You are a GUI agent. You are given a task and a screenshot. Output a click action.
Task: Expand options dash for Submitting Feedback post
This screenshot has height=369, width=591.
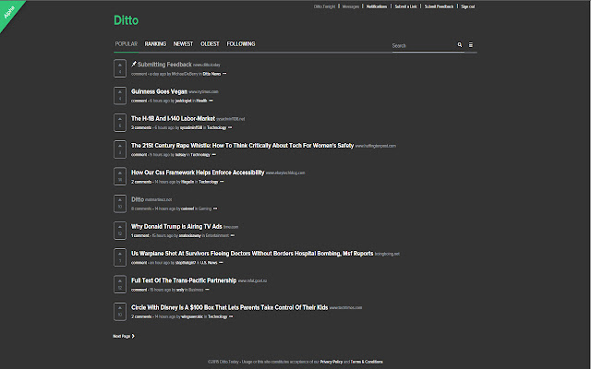point(224,74)
